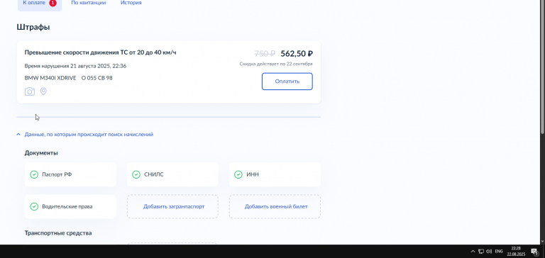Open the ENG language switcher
The width and height of the screenshot is (545, 258).
(499, 251)
